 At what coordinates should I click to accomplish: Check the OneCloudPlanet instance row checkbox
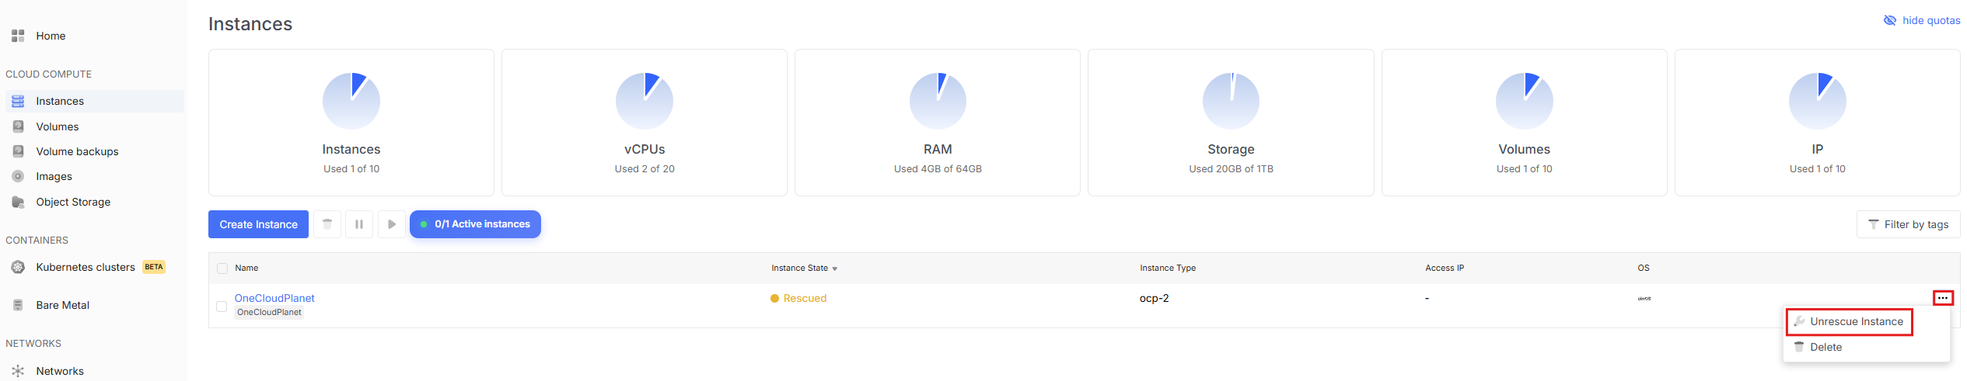pyautogui.click(x=222, y=307)
